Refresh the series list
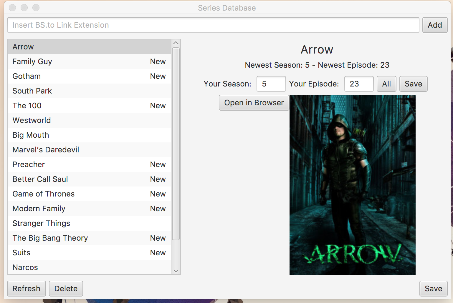 (27, 289)
